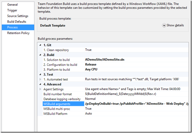Select the Source Settings tab
The height and width of the screenshot is (133, 192).
tap(18, 16)
